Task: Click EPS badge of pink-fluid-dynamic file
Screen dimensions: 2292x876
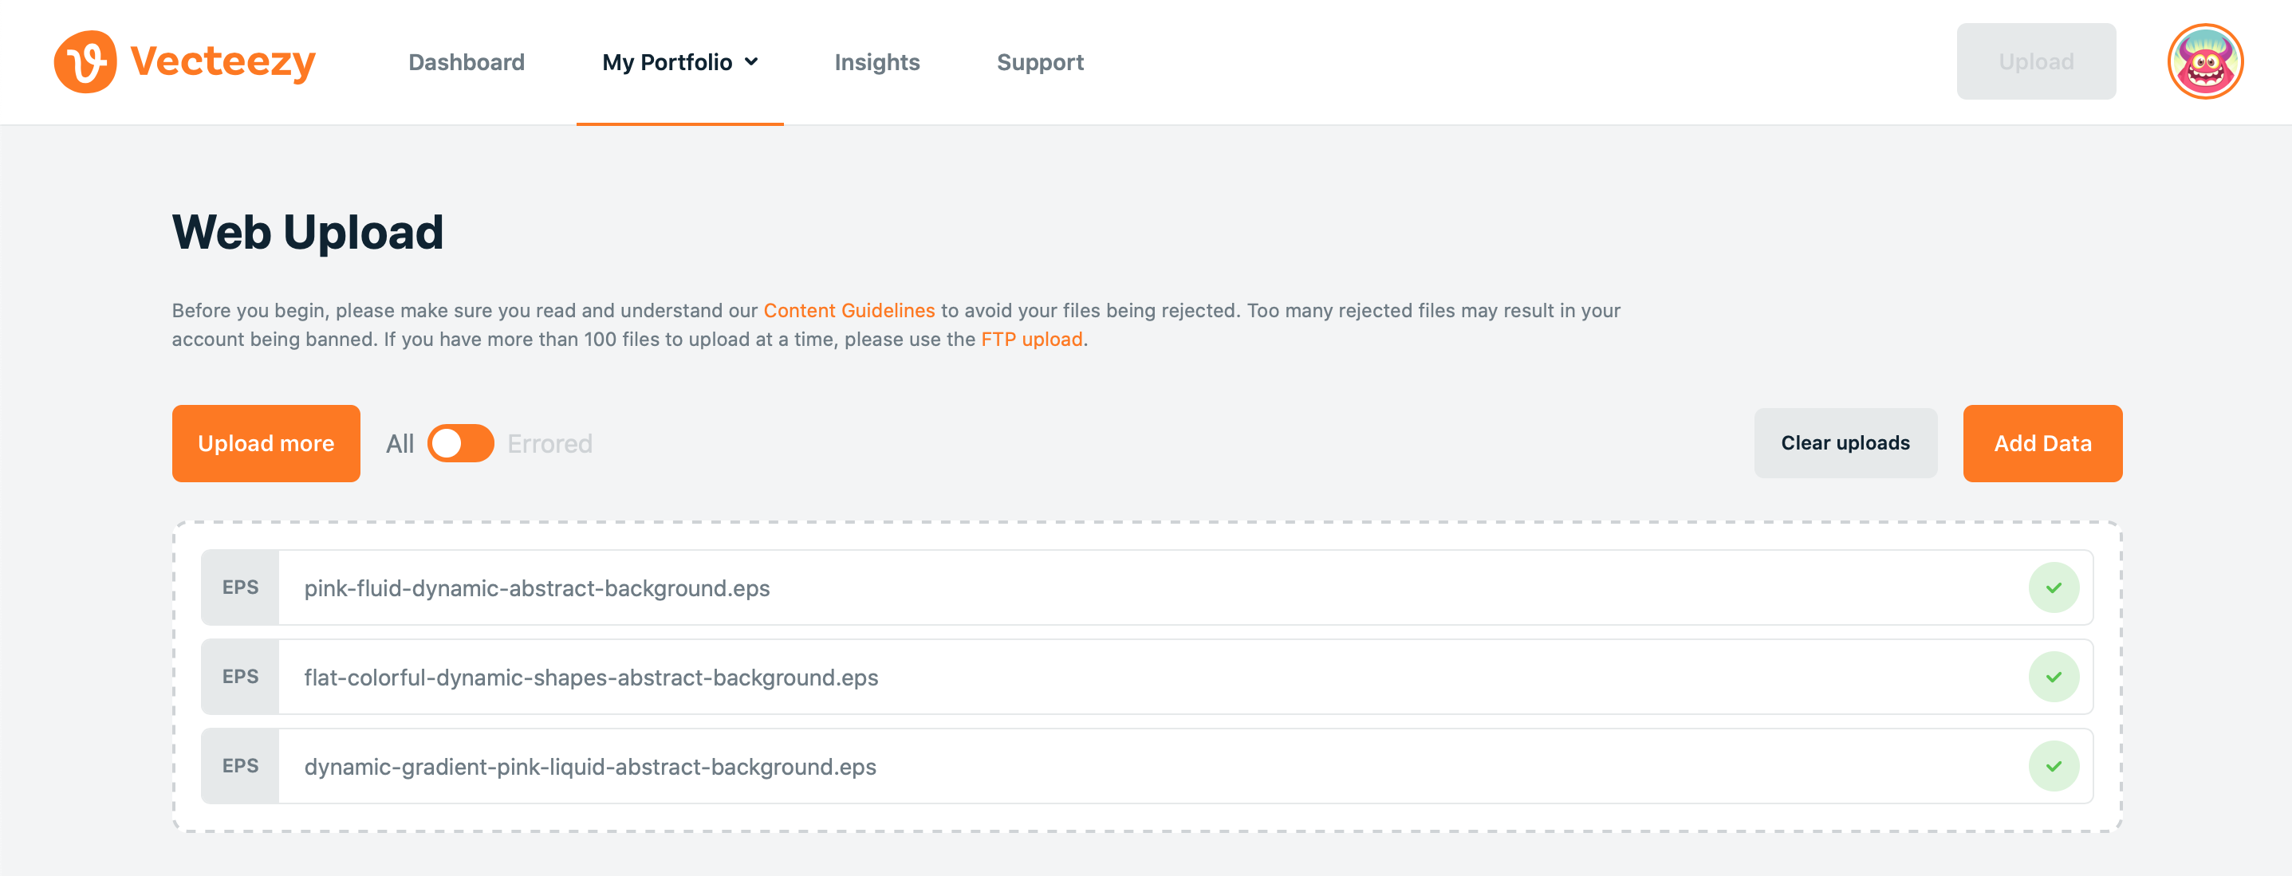Action: [240, 588]
